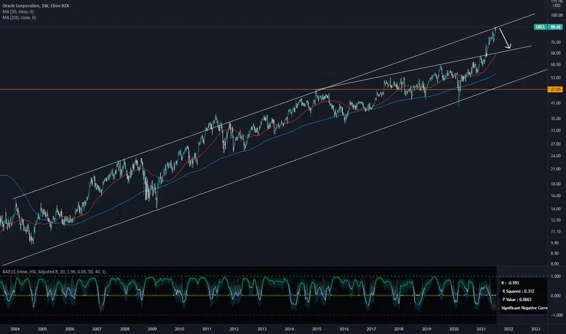
Task: Click the 68.00 price axis label
Action: point(556,53)
